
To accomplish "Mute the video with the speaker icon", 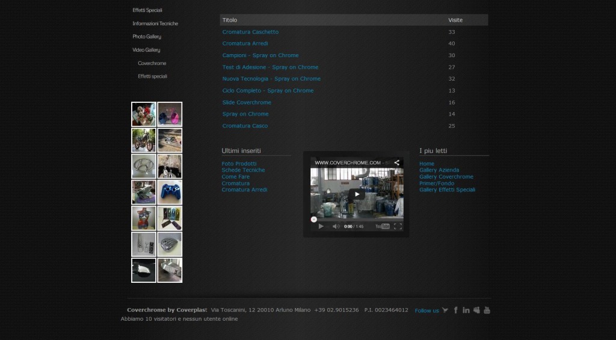I will tap(336, 226).
